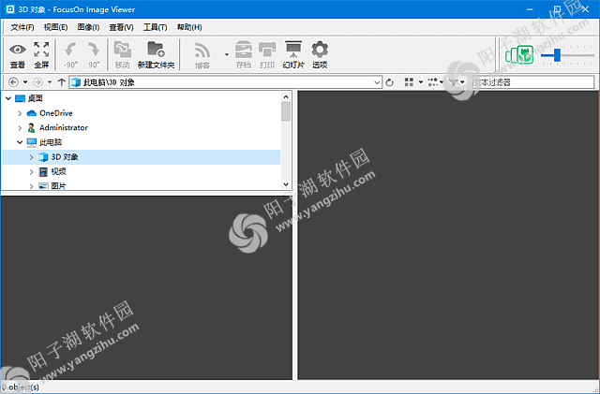The image size is (600, 394).
Task: Click the filter funnel icon
Action: coord(454,82)
